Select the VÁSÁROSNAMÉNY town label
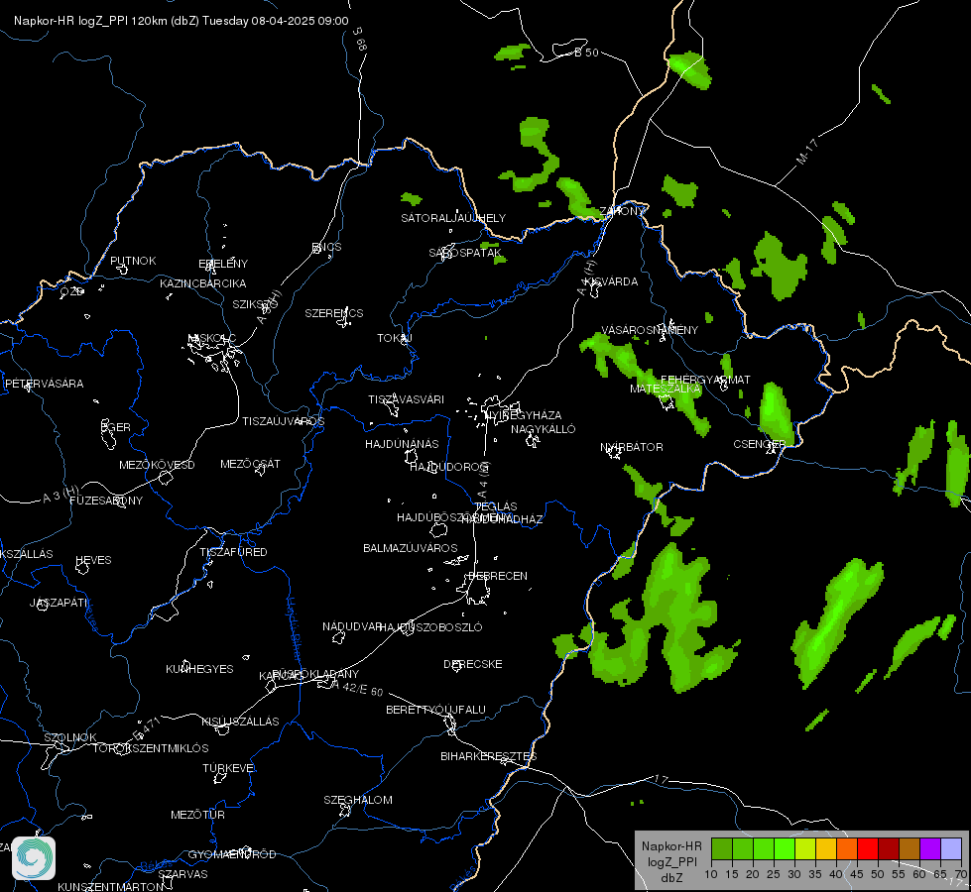The width and height of the screenshot is (971, 892). click(650, 330)
